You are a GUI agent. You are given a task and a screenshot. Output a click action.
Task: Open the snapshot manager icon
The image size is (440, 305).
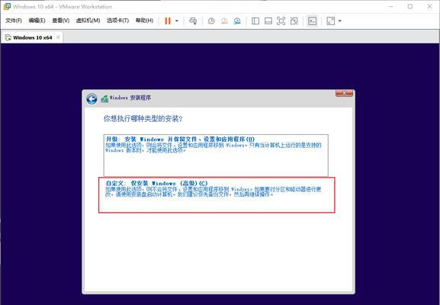pyautogui.click(x=237, y=21)
